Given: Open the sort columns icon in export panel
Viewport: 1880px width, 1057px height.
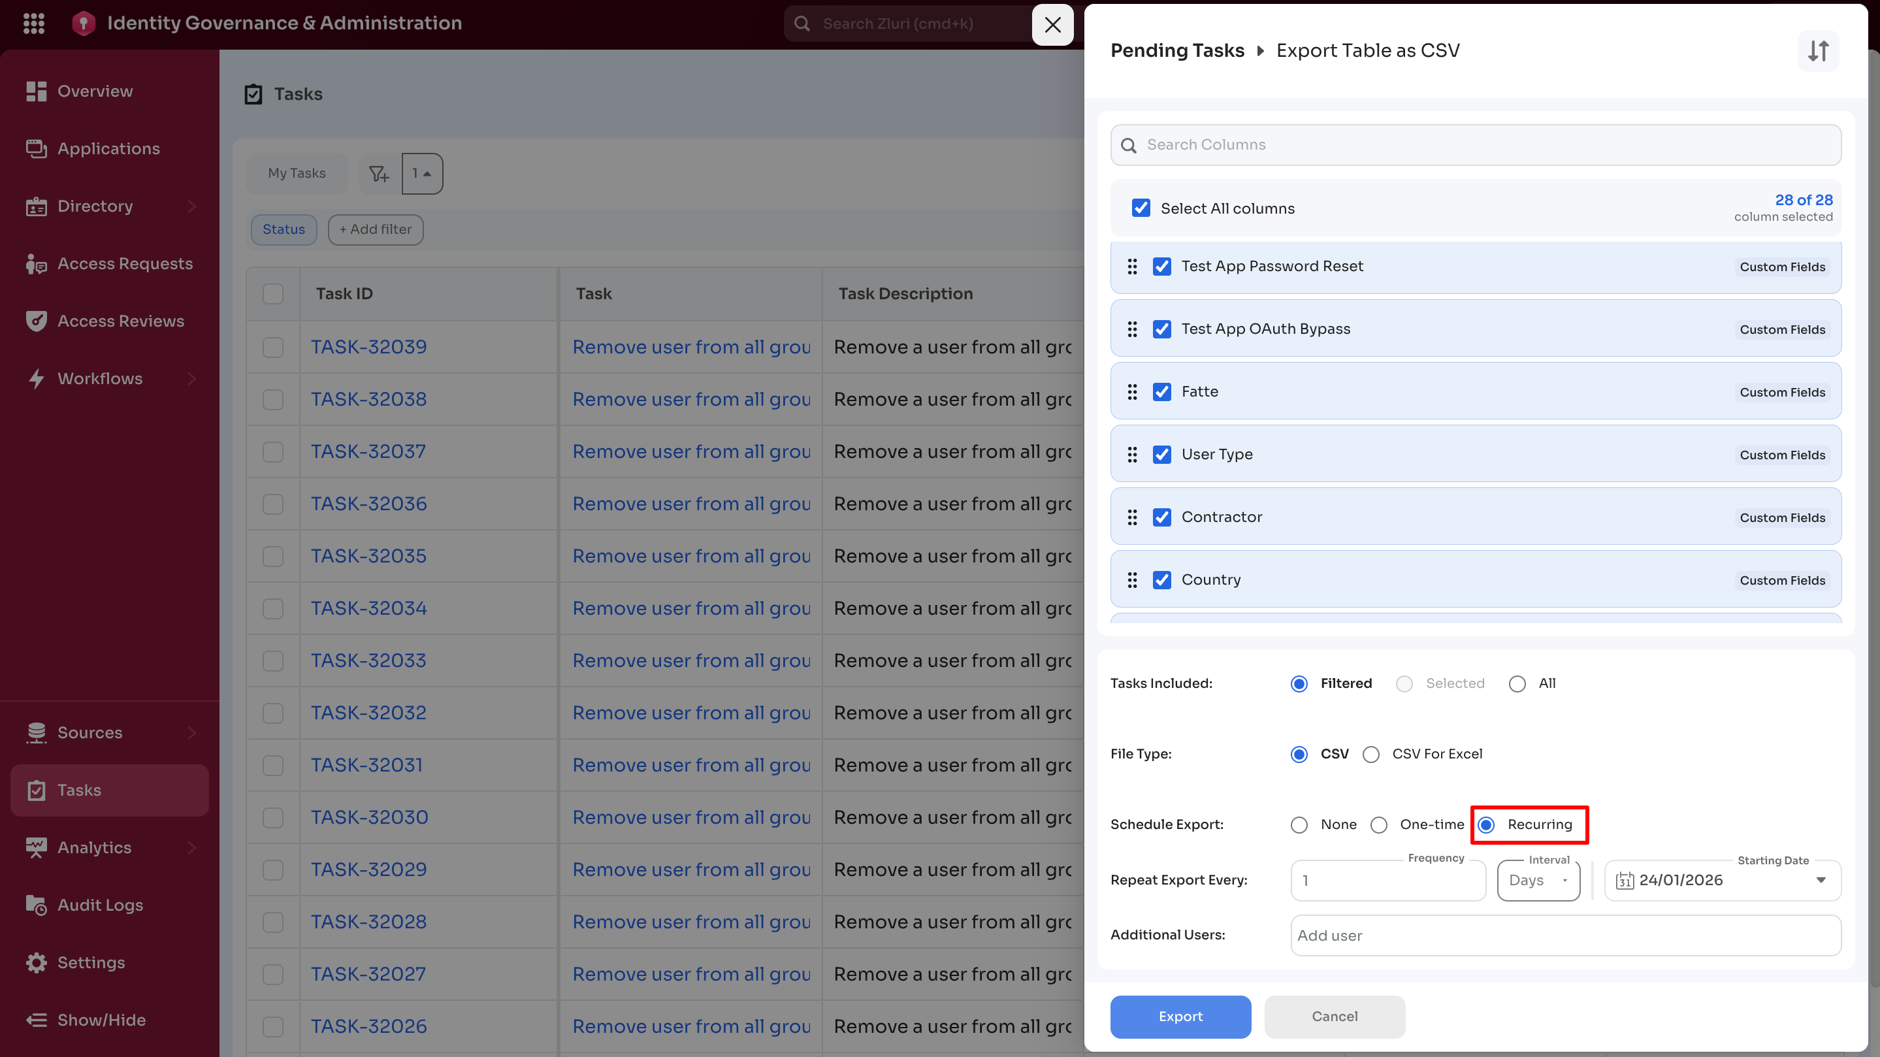Looking at the screenshot, I should [1818, 50].
